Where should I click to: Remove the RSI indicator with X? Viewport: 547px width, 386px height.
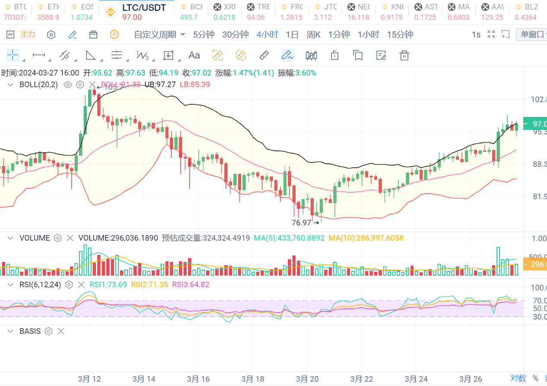point(81,285)
